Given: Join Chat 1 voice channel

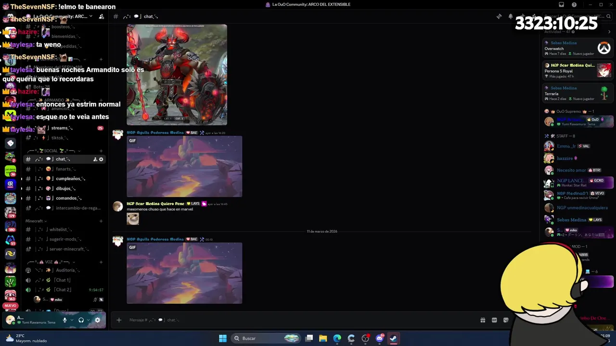Looking at the screenshot, I should point(64,280).
